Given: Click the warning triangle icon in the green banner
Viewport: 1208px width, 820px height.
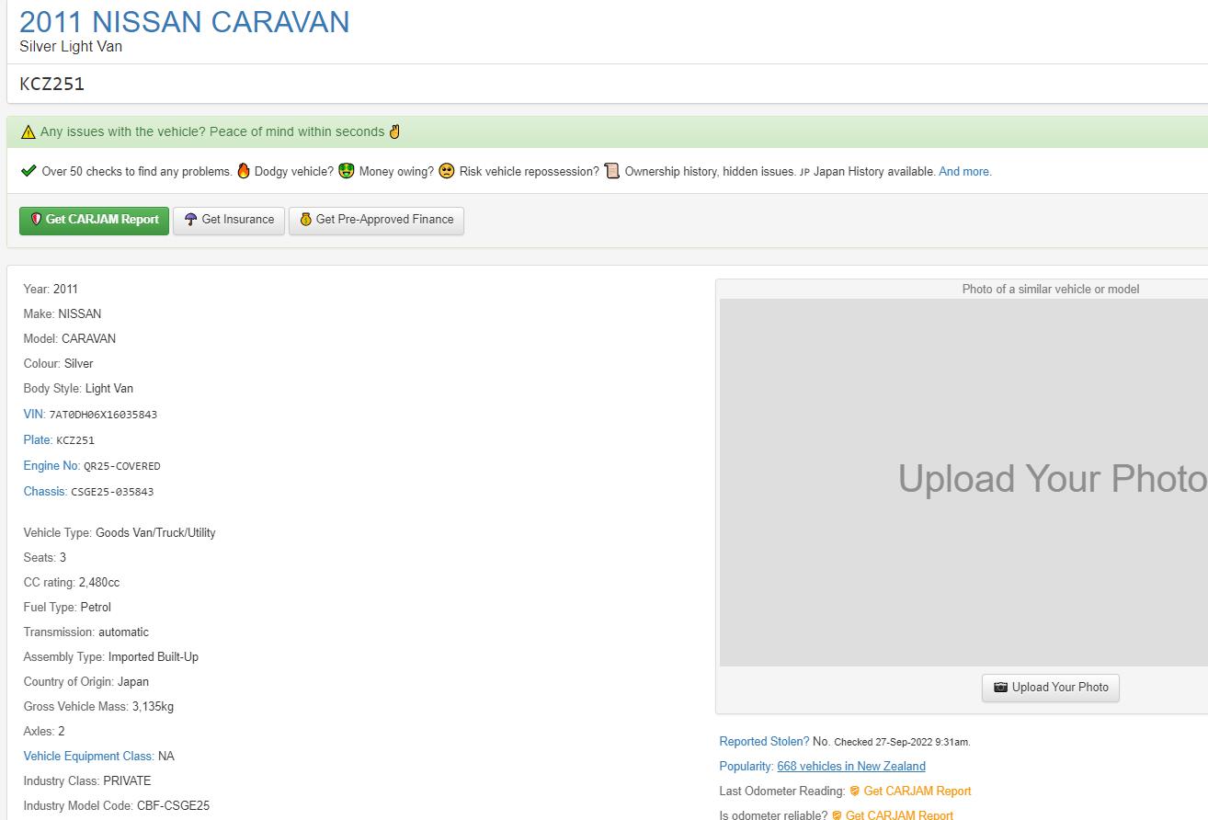Looking at the screenshot, I should [x=28, y=132].
